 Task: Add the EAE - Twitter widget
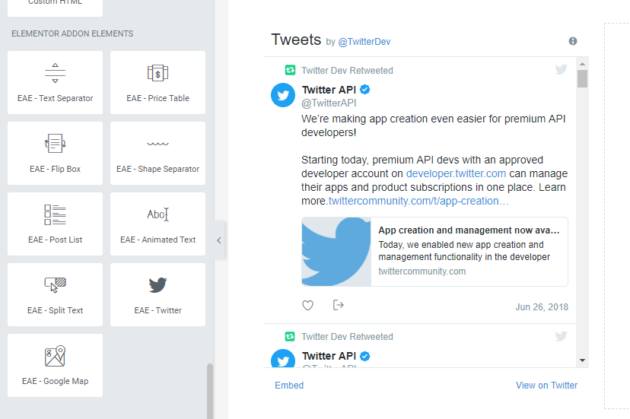157,294
